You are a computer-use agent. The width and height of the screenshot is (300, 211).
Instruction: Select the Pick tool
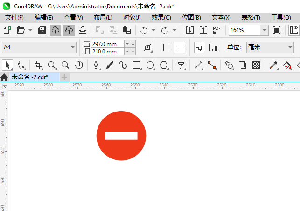7,65
